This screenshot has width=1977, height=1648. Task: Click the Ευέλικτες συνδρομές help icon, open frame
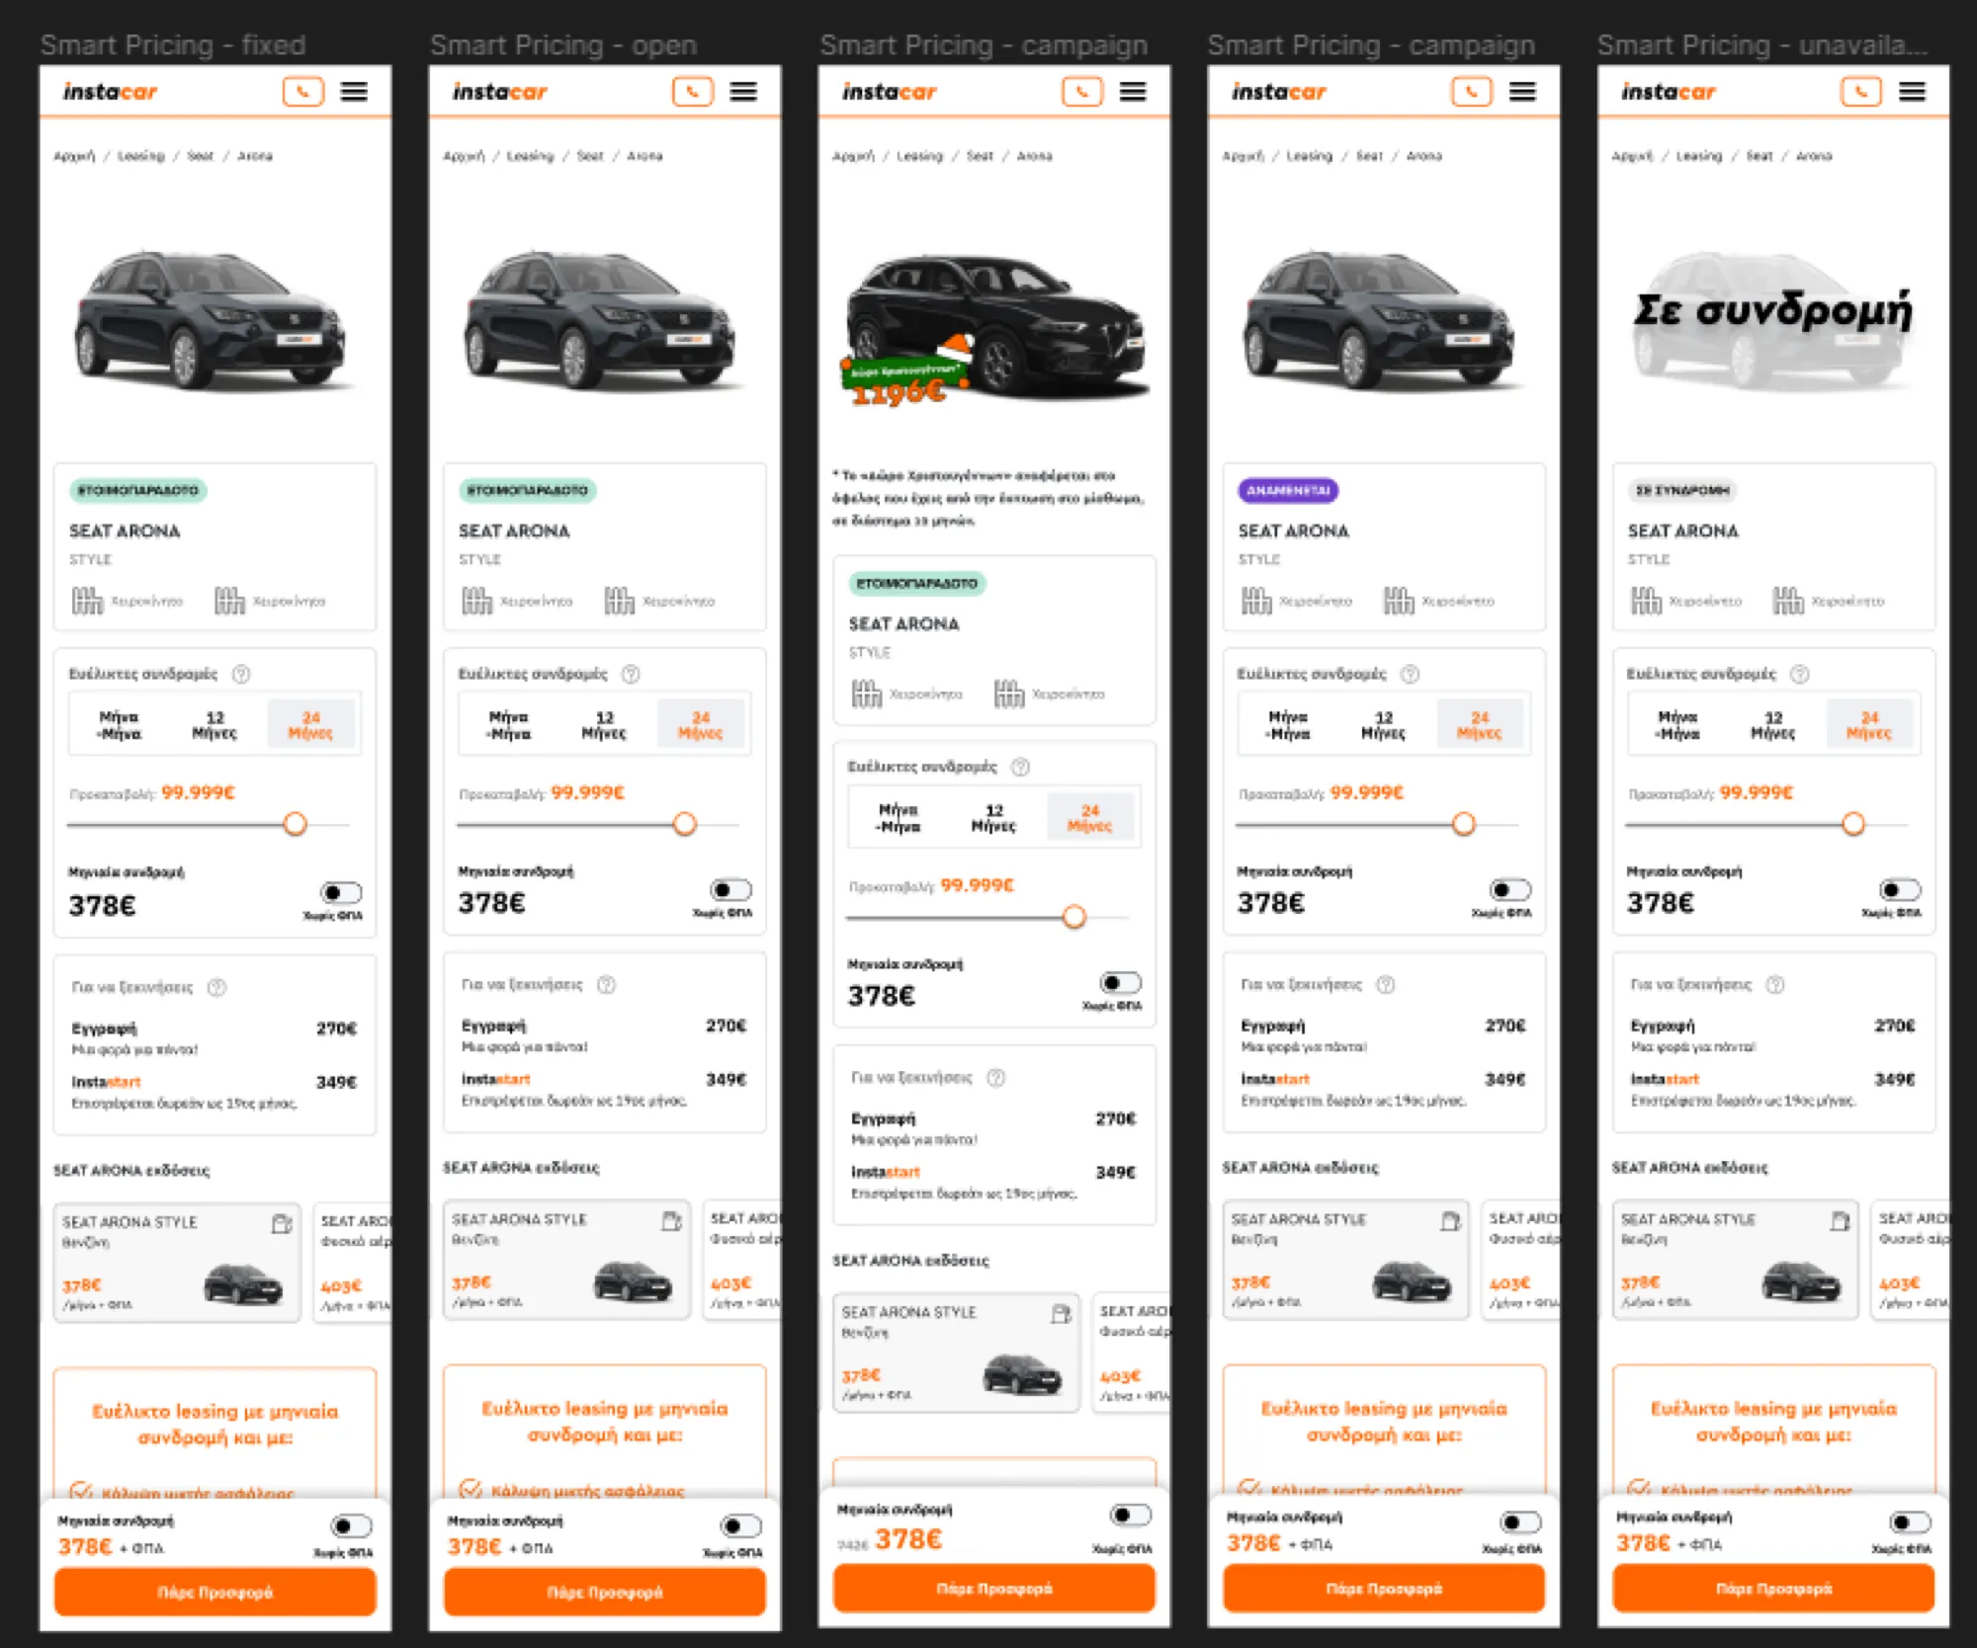pos(631,674)
